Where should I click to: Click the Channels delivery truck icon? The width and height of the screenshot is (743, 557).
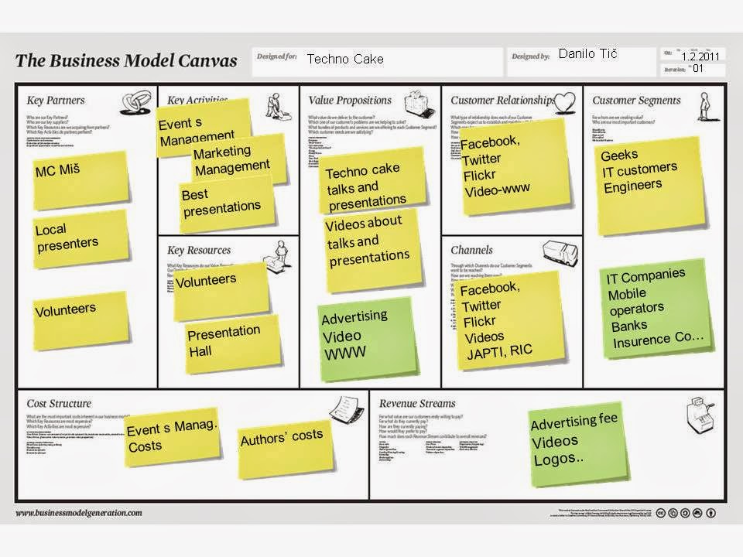pos(560,253)
